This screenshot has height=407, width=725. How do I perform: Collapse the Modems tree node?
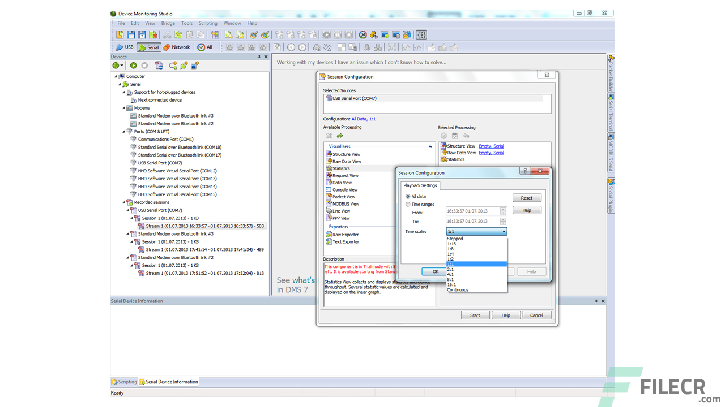click(x=124, y=108)
